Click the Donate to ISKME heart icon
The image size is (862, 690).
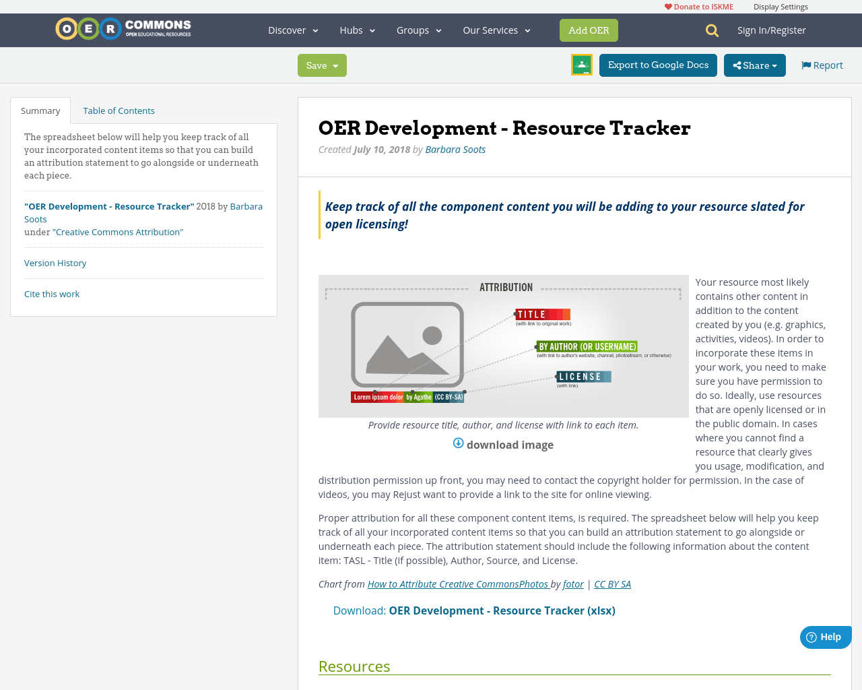(668, 5)
